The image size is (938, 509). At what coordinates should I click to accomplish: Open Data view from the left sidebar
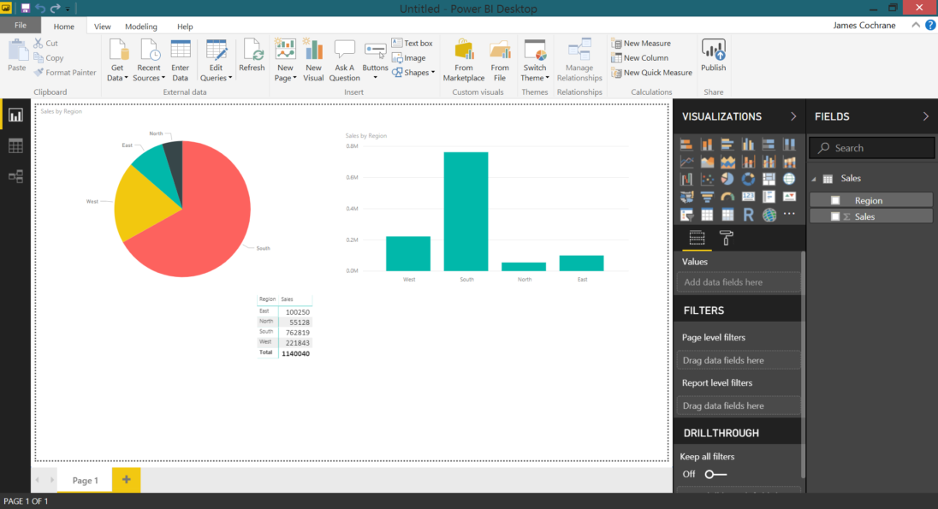click(14, 145)
